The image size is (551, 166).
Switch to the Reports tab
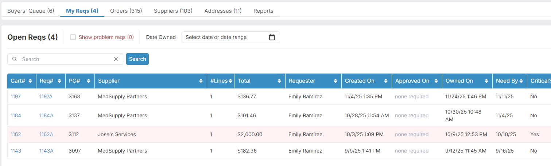[x=263, y=11]
